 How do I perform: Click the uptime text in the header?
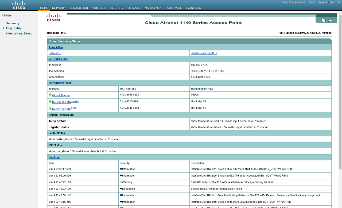click(x=305, y=33)
